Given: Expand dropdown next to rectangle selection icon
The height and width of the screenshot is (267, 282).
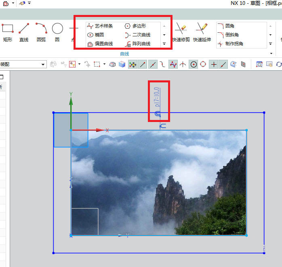Looking at the screenshot, I should click(104, 64).
